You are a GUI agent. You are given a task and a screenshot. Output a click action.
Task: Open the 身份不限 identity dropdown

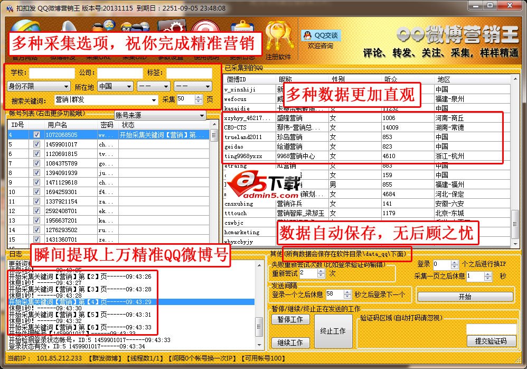[39, 87]
